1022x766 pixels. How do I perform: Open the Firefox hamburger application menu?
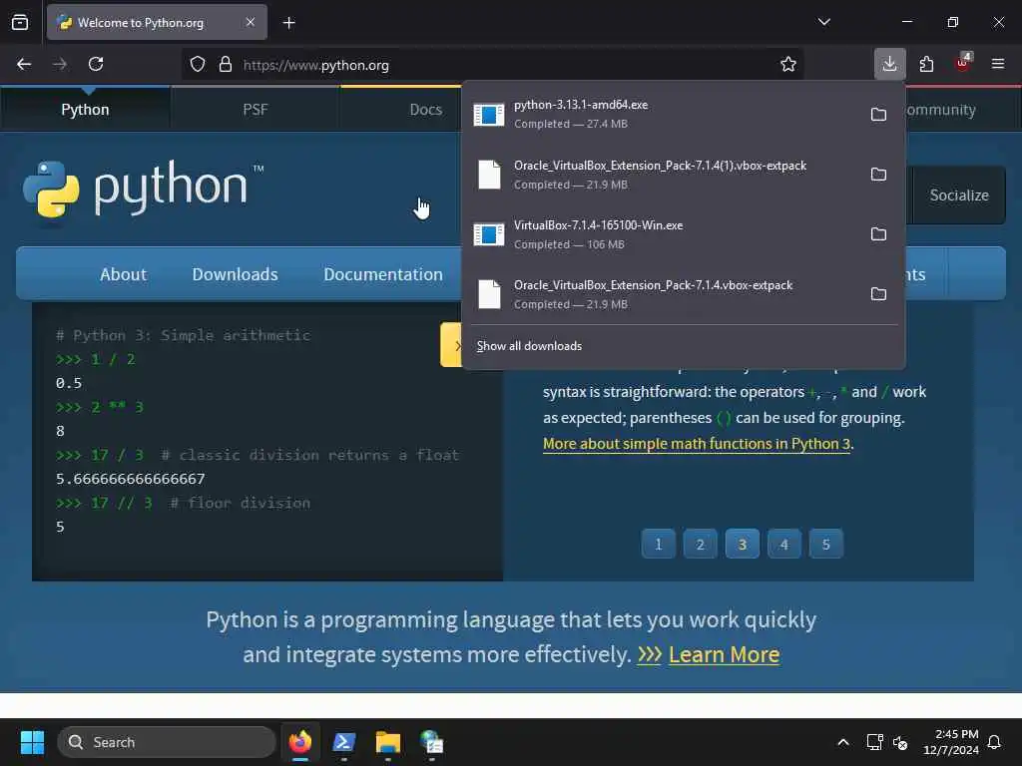point(998,64)
